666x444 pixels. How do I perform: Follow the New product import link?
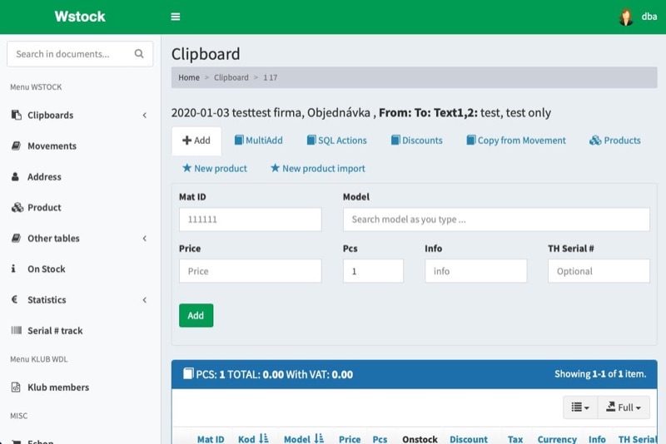[318, 168]
